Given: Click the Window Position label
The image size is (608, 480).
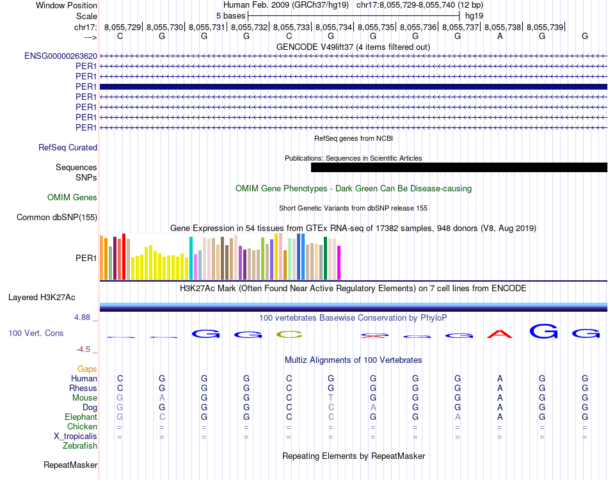Looking at the screenshot, I should [67, 5].
